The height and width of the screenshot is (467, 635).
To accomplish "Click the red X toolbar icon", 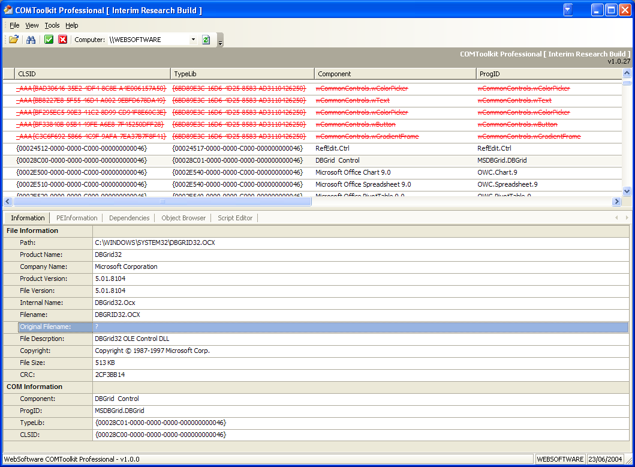I will [63, 40].
